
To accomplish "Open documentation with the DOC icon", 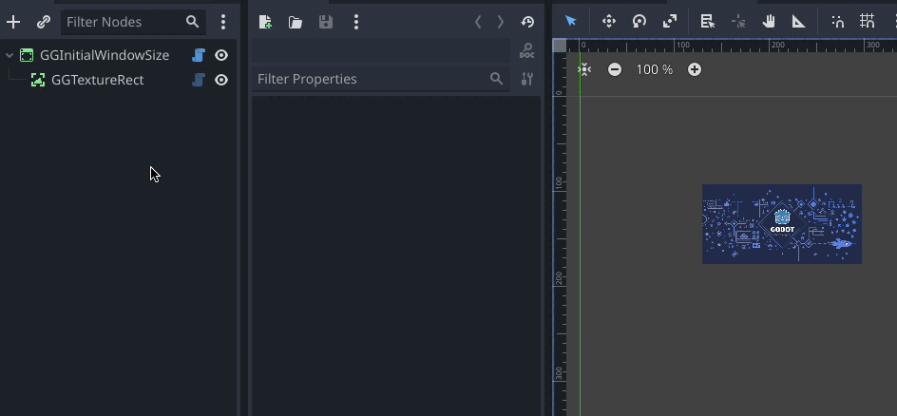I will point(526,51).
